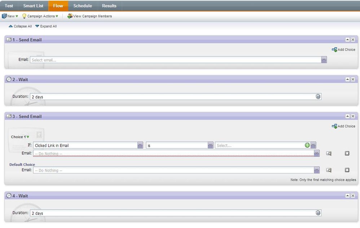Select the Flow tab
Viewport: 360px width, 228px height.
click(58, 6)
